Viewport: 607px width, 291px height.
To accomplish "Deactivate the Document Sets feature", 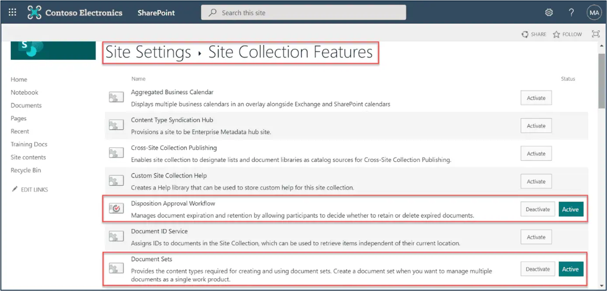I will 537,269.
